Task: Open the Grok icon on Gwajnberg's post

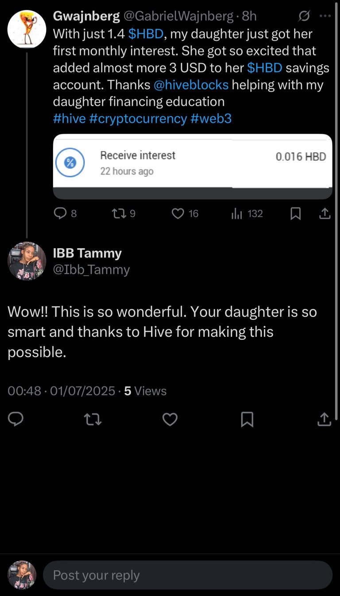Action: coord(304,17)
